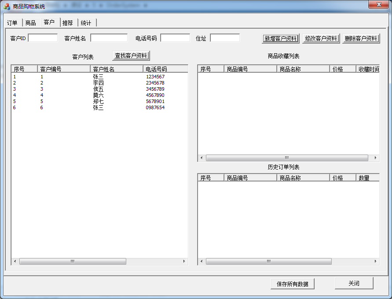Image resolution: width=392 pixels, height=299 pixels.
Task: Click 序号 header in 历史订单列表
Action: click(x=211, y=177)
